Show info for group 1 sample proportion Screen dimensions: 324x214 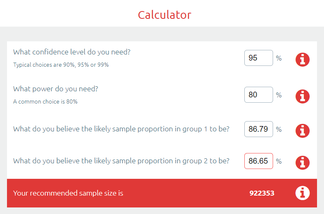point(303,131)
